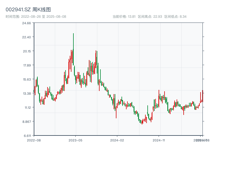225x169 pixels.
Task: Select the period low 区间低点: 8.34
Action: 175,17
